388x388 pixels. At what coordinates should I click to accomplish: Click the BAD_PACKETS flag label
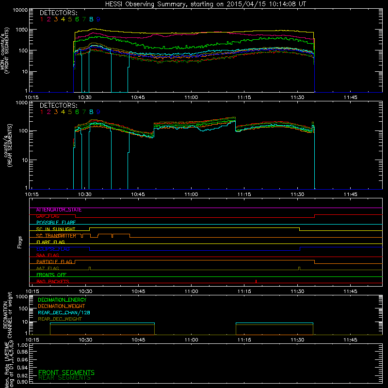pos(53,281)
